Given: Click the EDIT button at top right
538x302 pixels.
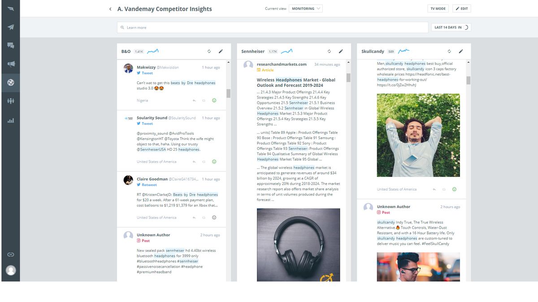Looking at the screenshot, I should pyautogui.click(x=462, y=9).
